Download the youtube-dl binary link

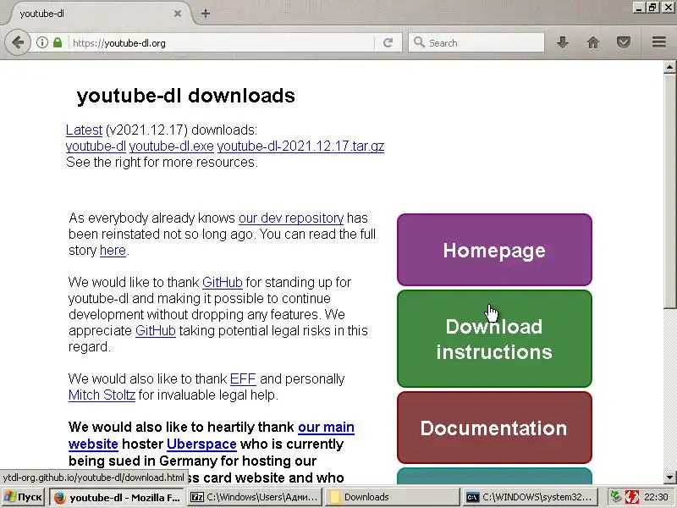pos(96,146)
